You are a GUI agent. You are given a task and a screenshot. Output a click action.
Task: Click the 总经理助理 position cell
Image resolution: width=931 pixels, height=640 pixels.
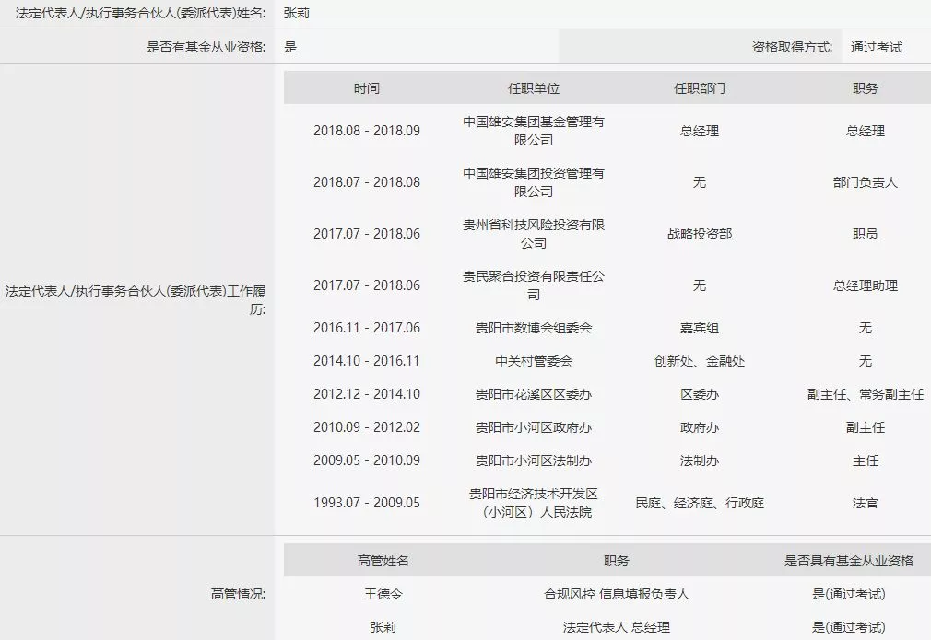[865, 285]
